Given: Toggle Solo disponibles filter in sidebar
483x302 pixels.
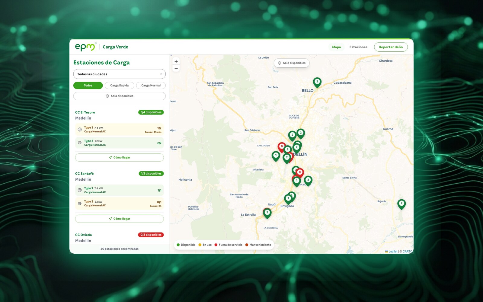Looking at the screenshot, I should pos(120,96).
